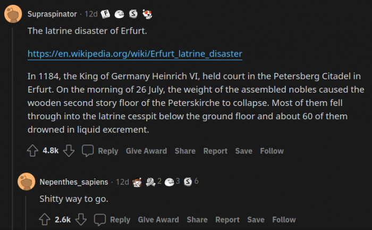The image size is (372, 230).
Task: Open the Erfurt latrine disaster Wikipedia link
Action: pos(135,54)
